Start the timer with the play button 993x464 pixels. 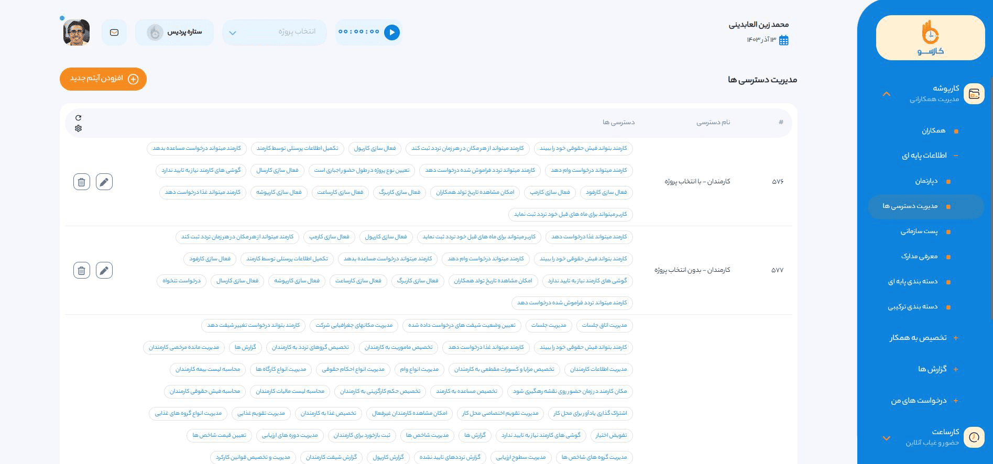(x=391, y=32)
